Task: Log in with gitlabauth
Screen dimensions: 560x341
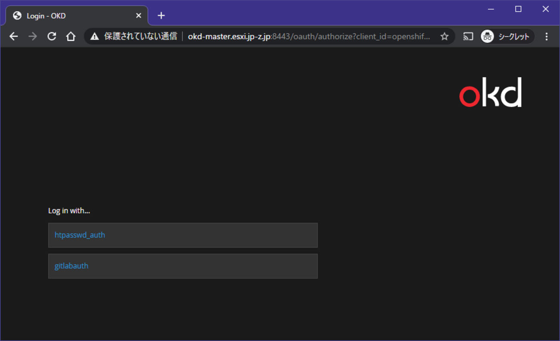Action: click(x=183, y=266)
